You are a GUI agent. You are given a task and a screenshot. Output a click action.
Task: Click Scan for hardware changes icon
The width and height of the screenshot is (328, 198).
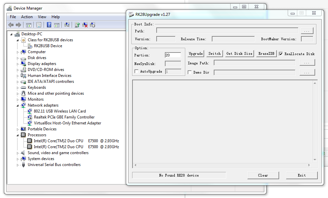pos(67,25)
